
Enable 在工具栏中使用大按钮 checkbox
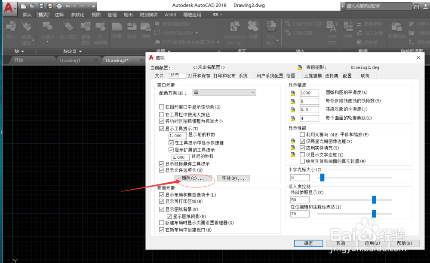point(162,115)
